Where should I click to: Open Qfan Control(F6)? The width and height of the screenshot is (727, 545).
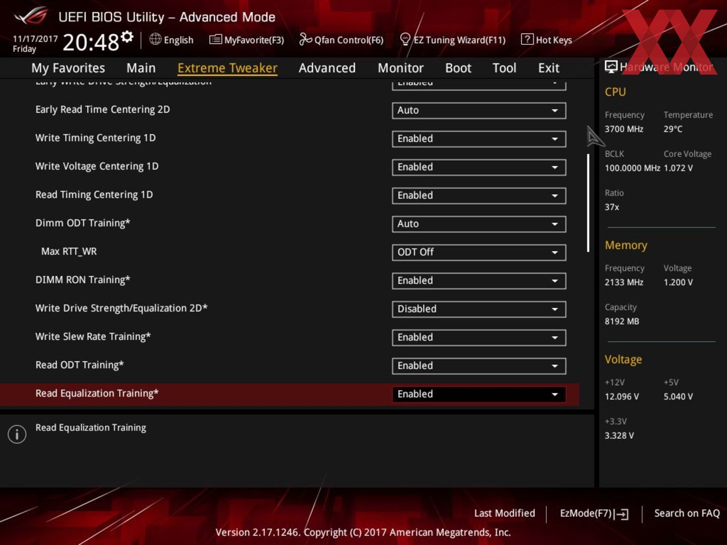(x=341, y=40)
